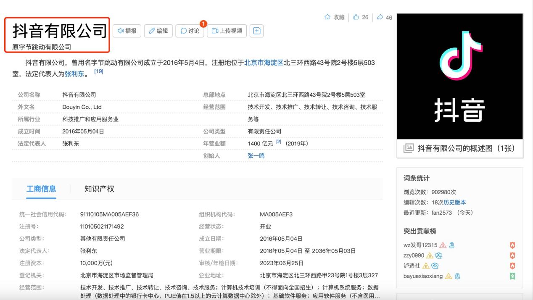Viewport: 533px width, 300px height.
Task: Click the credit code 91110105MA005AEF36
Action: [x=109, y=214]
